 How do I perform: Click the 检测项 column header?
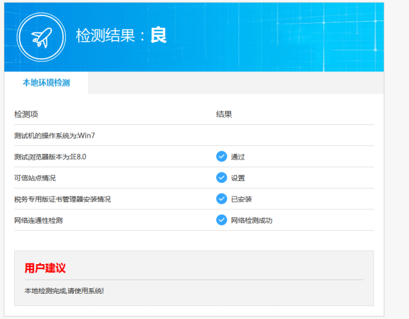click(26, 115)
